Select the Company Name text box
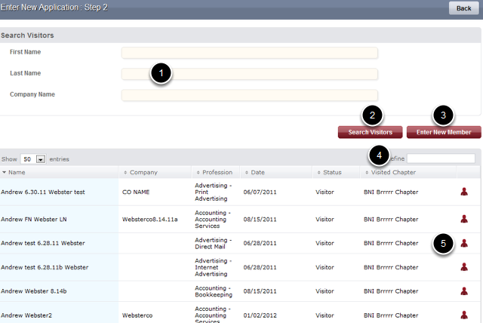Image resolution: width=483 pixels, height=323 pixels. pyautogui.click(x=249, y=95)
